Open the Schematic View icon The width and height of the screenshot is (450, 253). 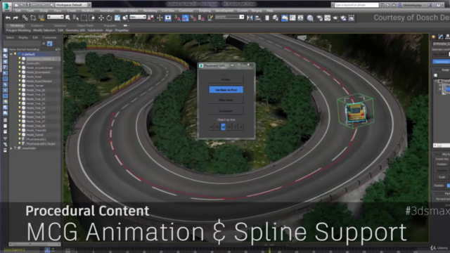pos(300,18)
